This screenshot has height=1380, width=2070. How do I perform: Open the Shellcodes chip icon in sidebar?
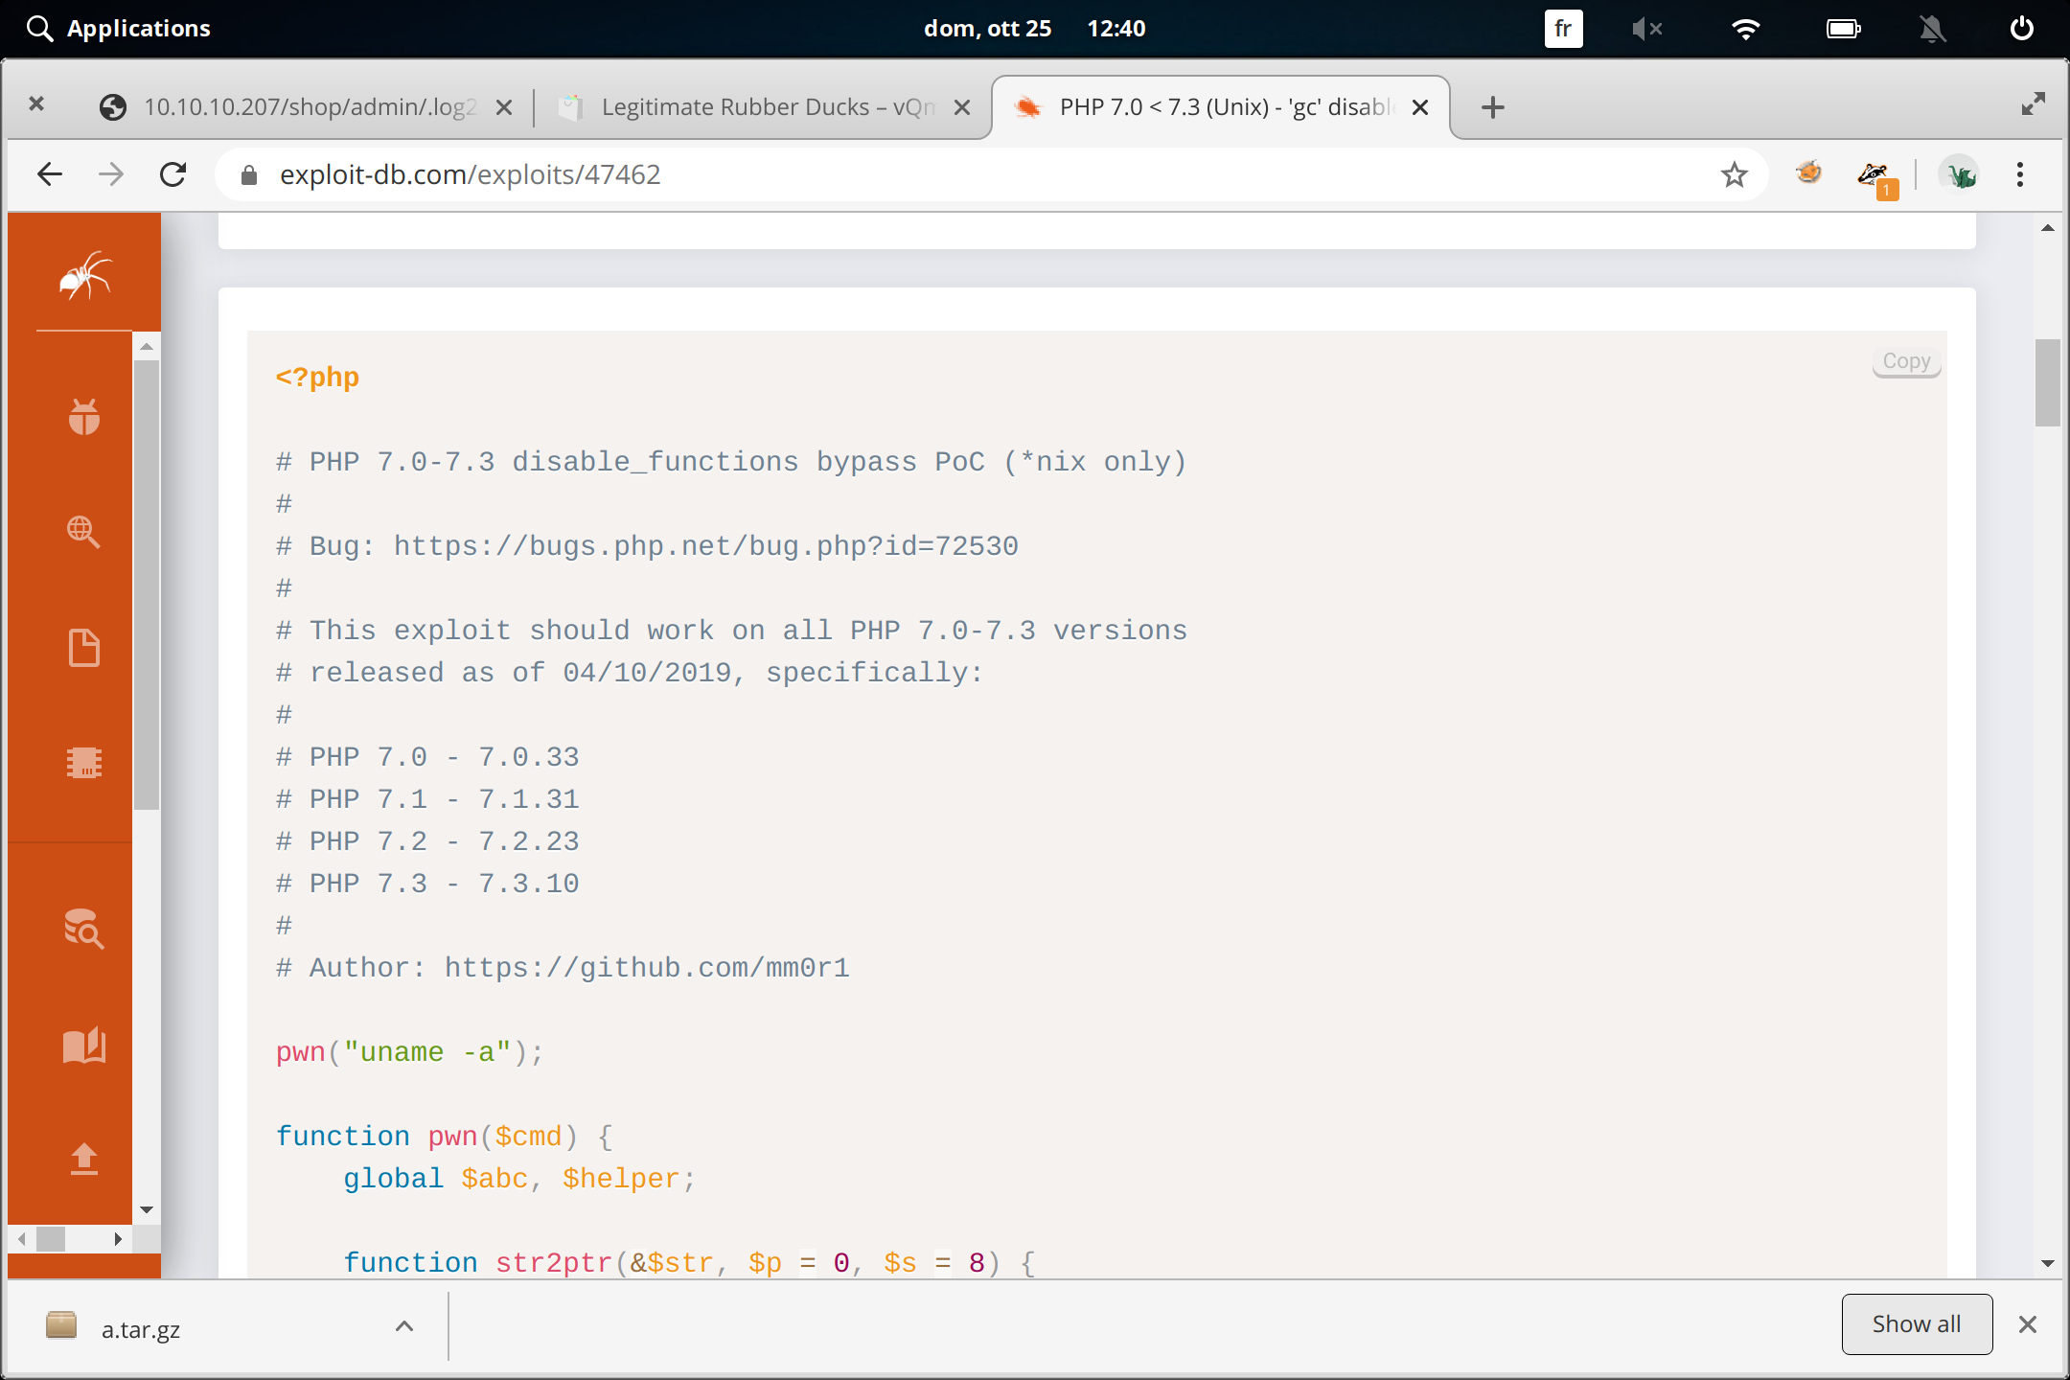click(x=84, y=763)
